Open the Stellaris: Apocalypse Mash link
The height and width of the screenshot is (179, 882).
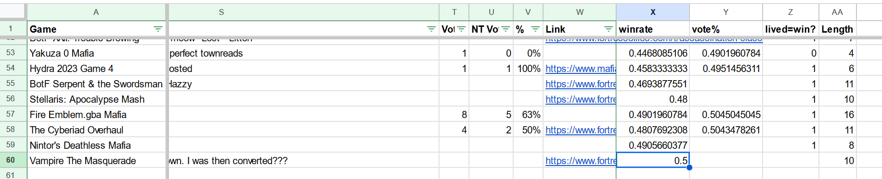[x=581, y=99]
